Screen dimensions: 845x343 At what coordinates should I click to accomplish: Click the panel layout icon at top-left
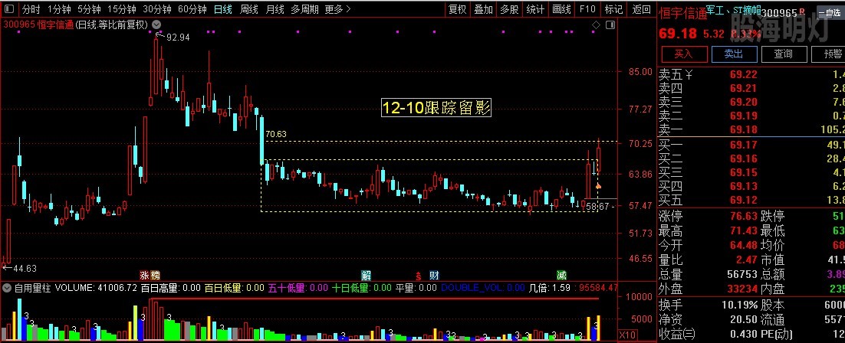[8, 10]
